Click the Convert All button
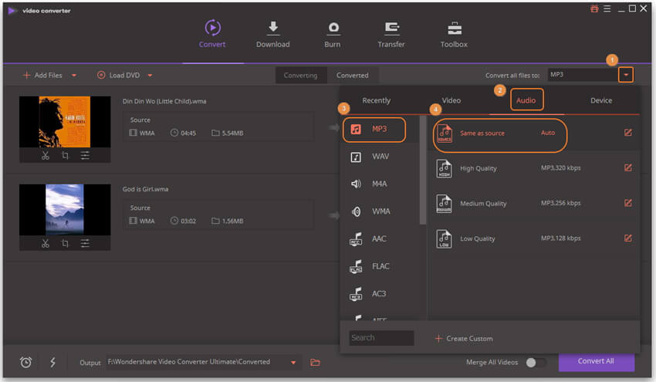This screenshot has width=656, height=382. click(596, 361)
